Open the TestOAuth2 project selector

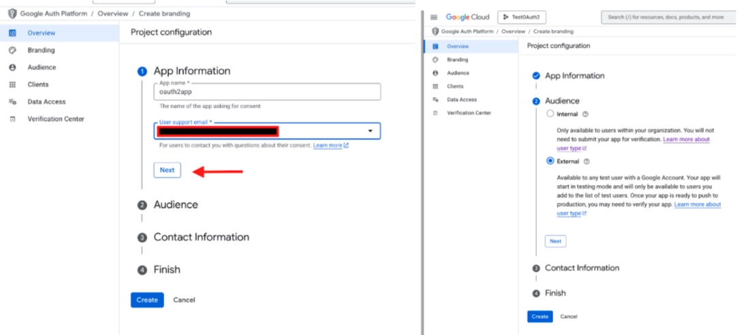(x=522, y=18)
